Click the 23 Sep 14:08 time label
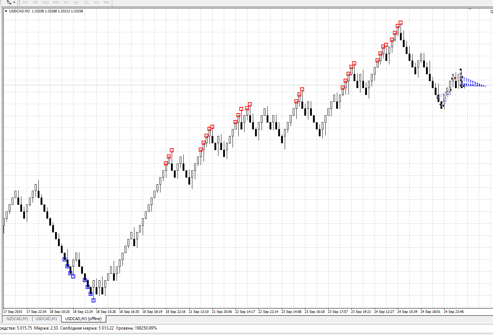 (292, 311)
